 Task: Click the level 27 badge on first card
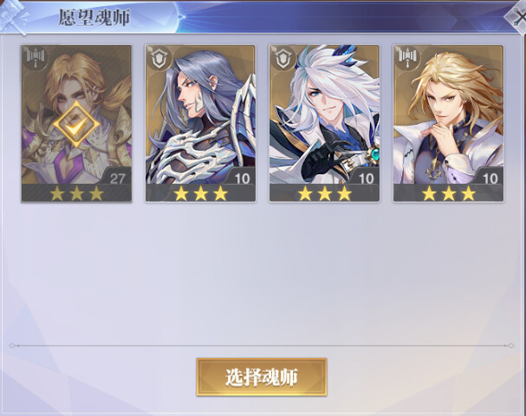(x=117, y=178)
